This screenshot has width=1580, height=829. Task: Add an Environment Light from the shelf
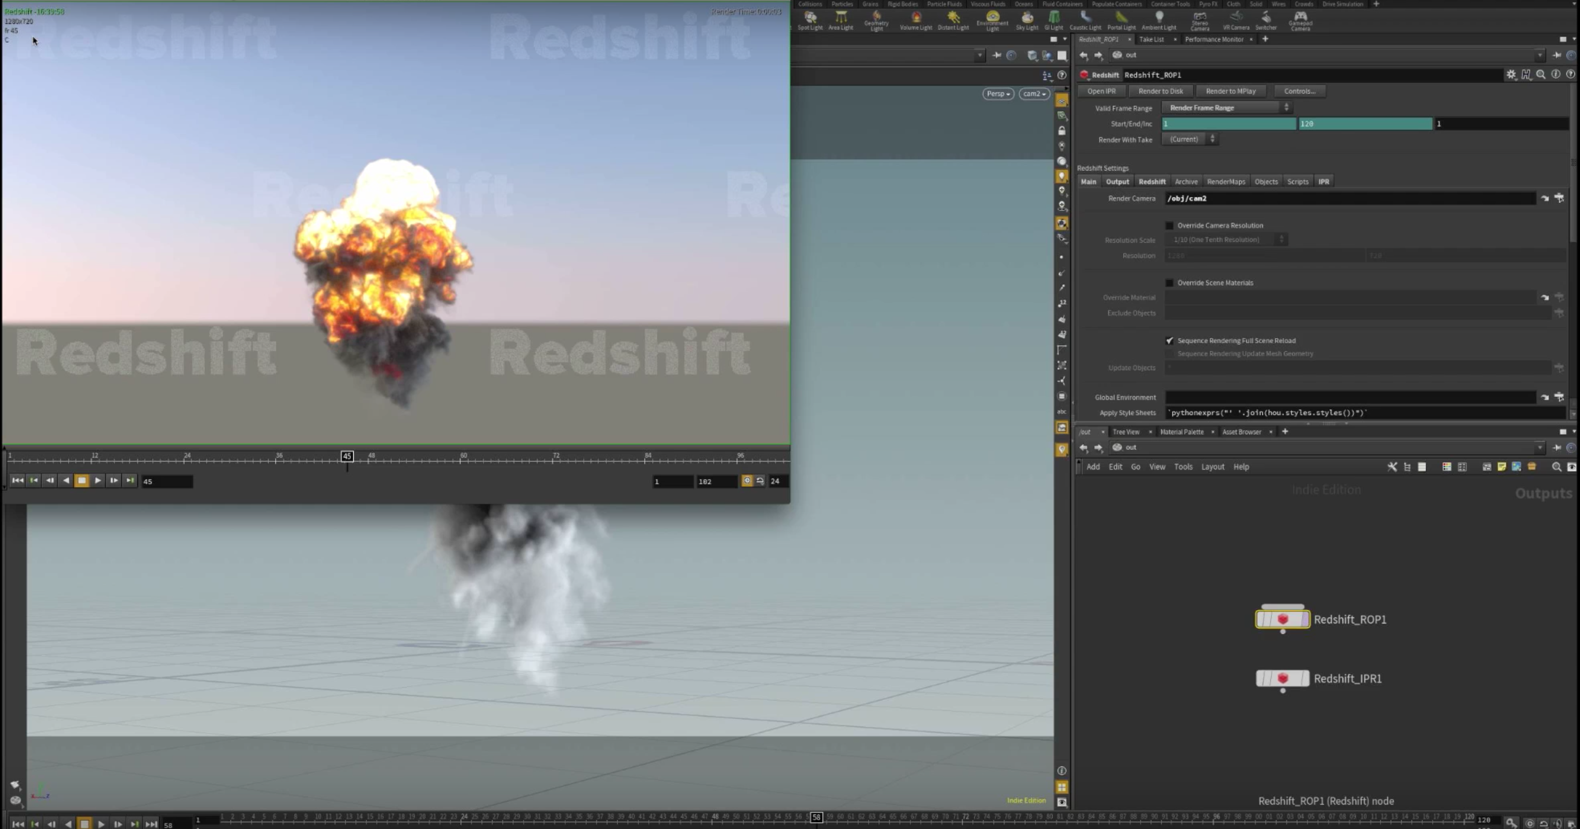coord(992,21)
